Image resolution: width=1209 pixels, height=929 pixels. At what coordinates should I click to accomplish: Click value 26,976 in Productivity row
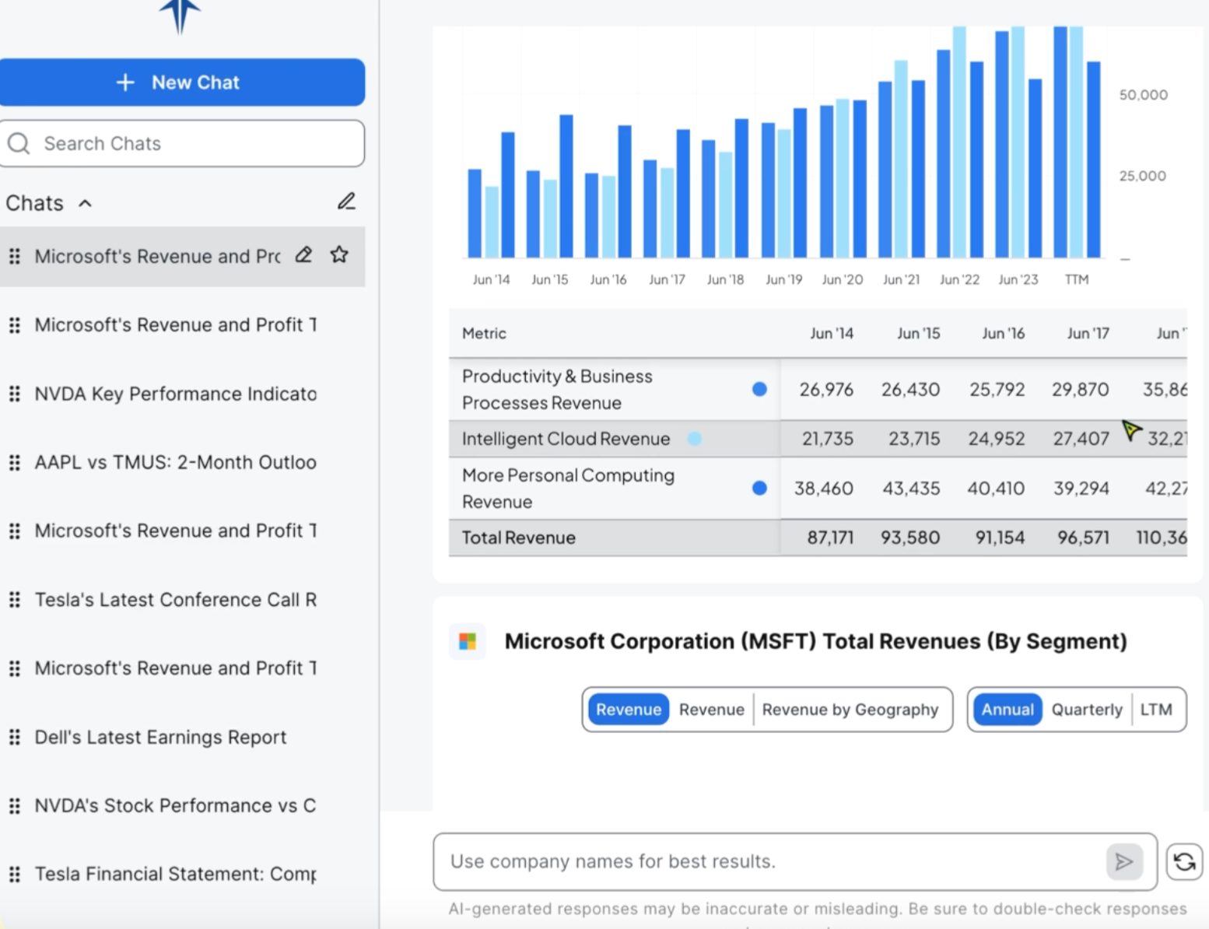(826, 389)
